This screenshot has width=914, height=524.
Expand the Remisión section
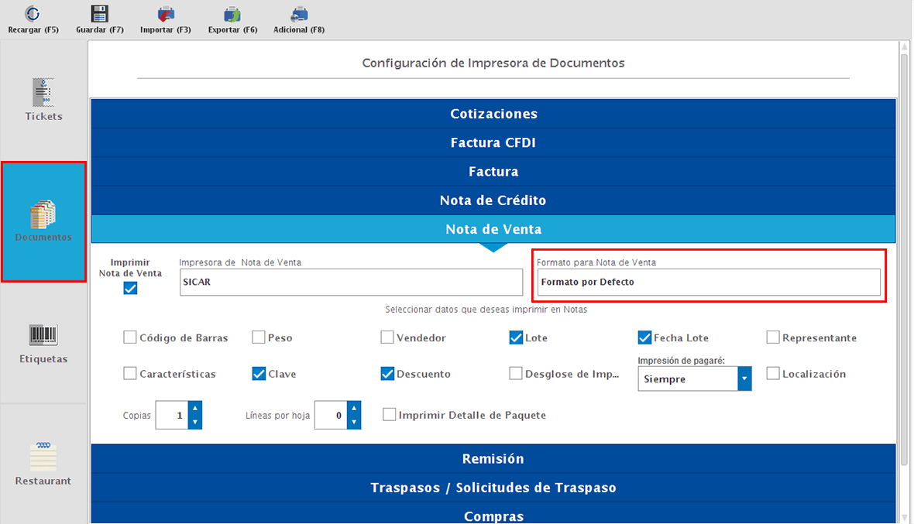pos(493,458)
